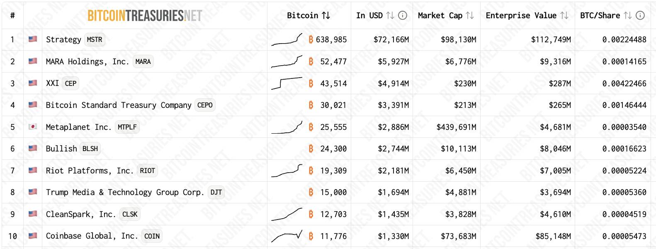Image resolution: width=656 pixels, height=249 pixels.
Task: Click the Japan flag beside Metaplanet
Action: pyautogui.click(x=33, y=127)
